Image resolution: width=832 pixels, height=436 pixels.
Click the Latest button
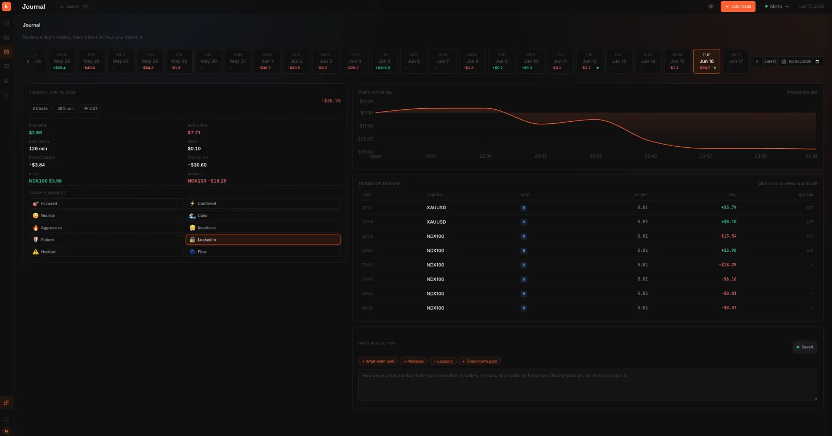click(770, 61)
